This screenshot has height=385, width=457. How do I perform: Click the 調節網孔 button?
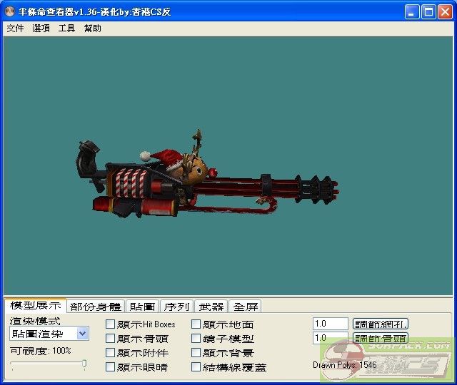(x=381, y=324)
